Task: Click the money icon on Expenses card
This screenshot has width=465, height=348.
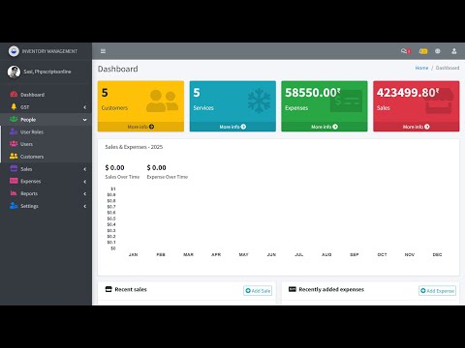Action: click(346, 101)
